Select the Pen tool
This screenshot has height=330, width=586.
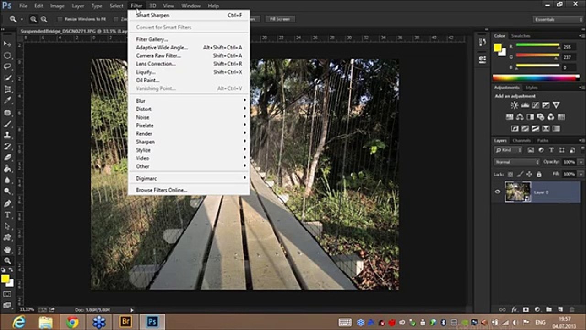tap(8, 203)
